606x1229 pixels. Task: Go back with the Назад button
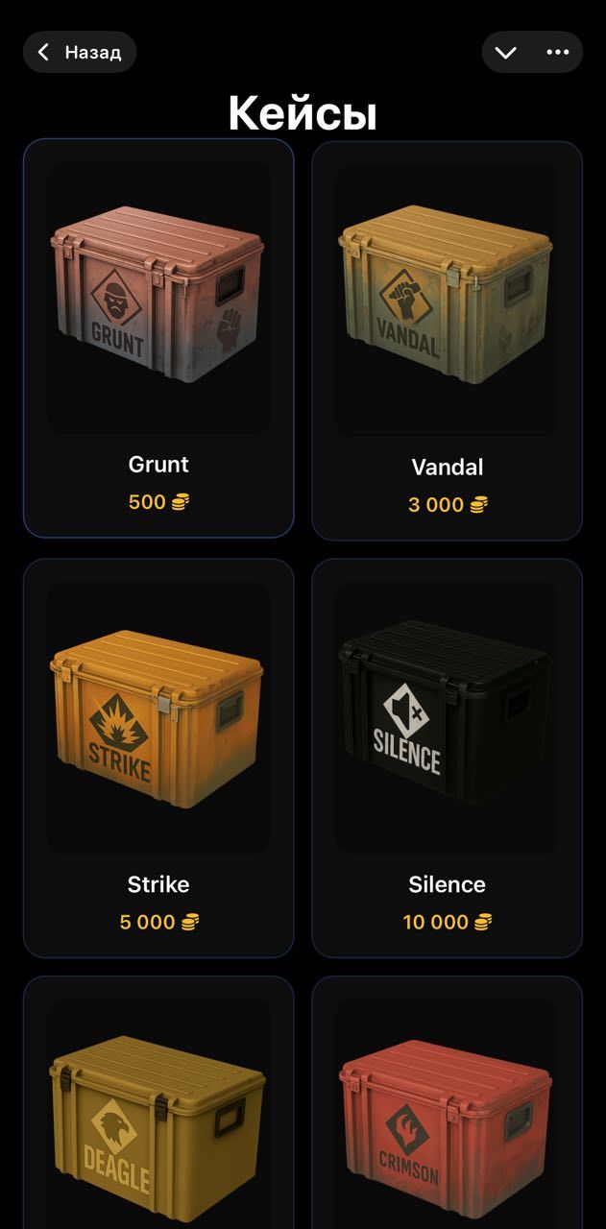80,52
